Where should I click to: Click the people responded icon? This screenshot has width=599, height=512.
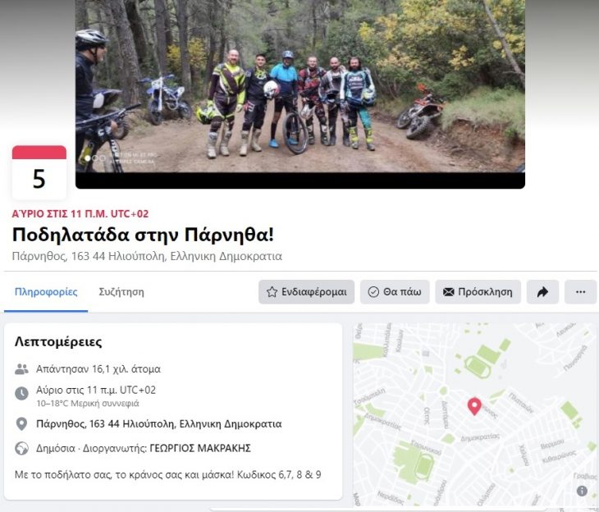(21, 369)
